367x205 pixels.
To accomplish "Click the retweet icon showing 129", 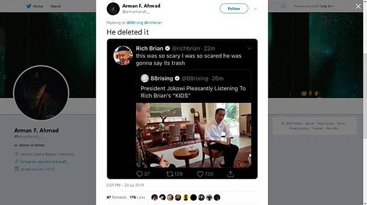I will 170,174.
